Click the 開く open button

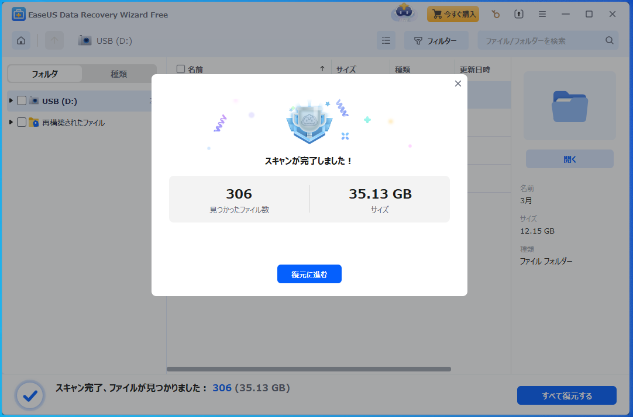click(x=570, y=159)
